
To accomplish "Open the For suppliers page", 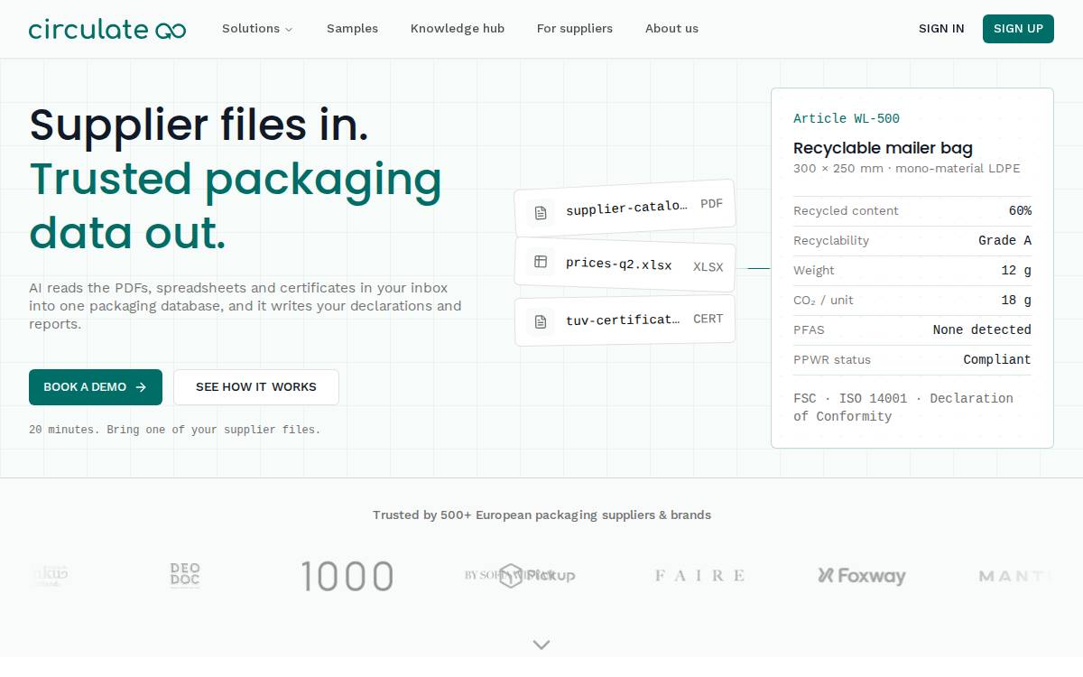I will [575, 29].
